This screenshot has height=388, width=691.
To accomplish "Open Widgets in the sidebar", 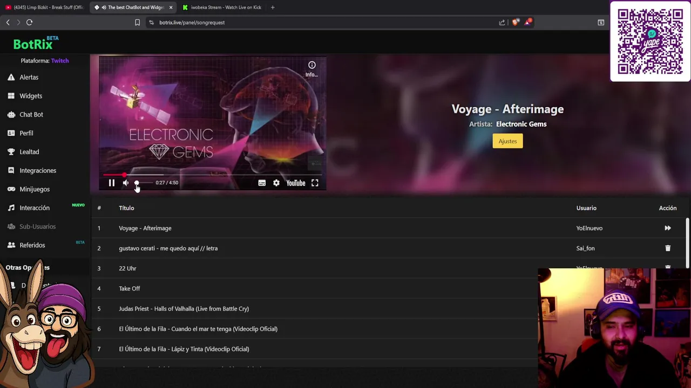I will [x=31, y=96].
